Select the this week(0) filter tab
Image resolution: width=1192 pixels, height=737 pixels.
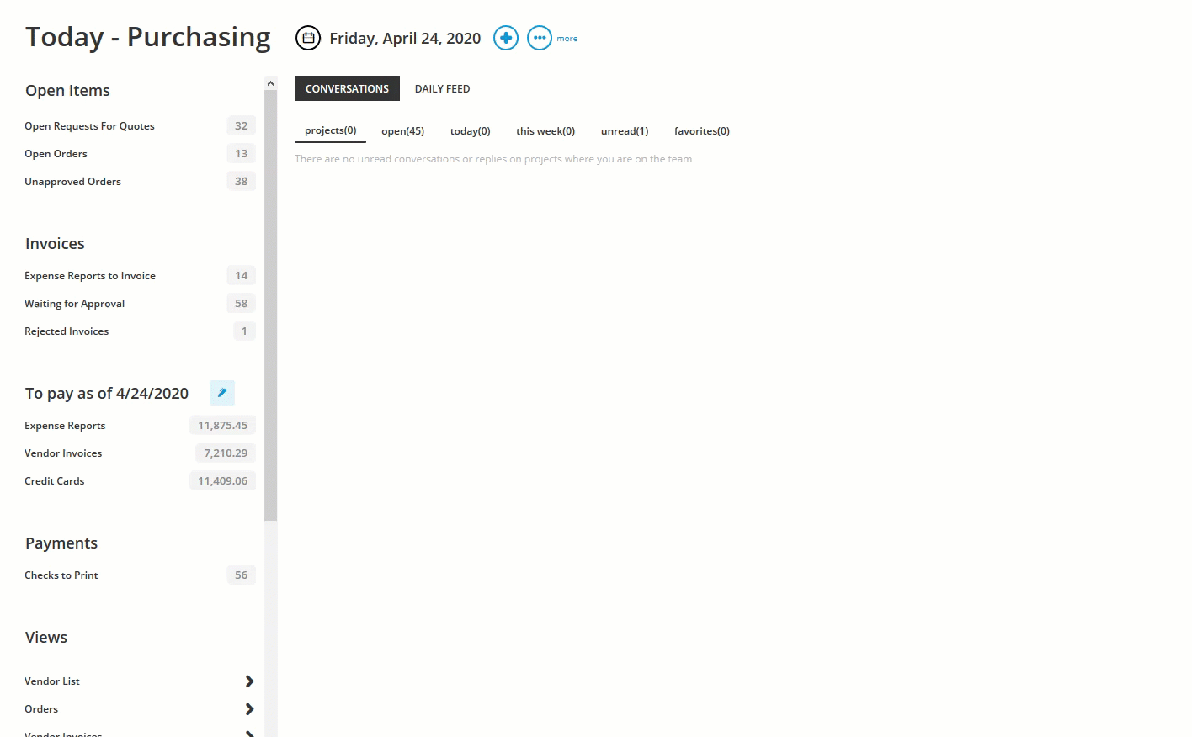point(545,131)
